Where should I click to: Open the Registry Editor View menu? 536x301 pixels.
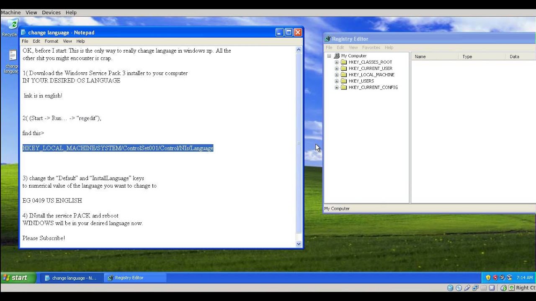pos(353,47)
